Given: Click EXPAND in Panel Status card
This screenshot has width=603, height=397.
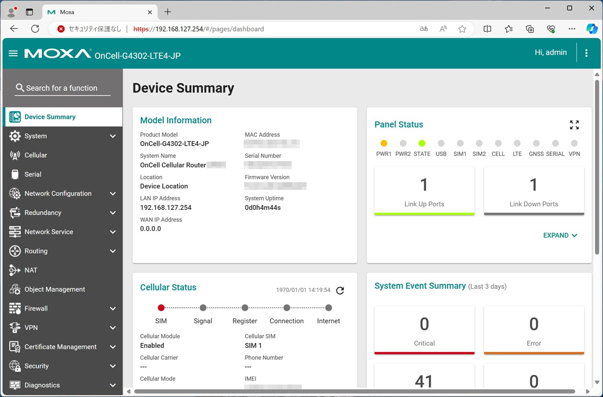Looking at the screenshot, I should [560, 235].
